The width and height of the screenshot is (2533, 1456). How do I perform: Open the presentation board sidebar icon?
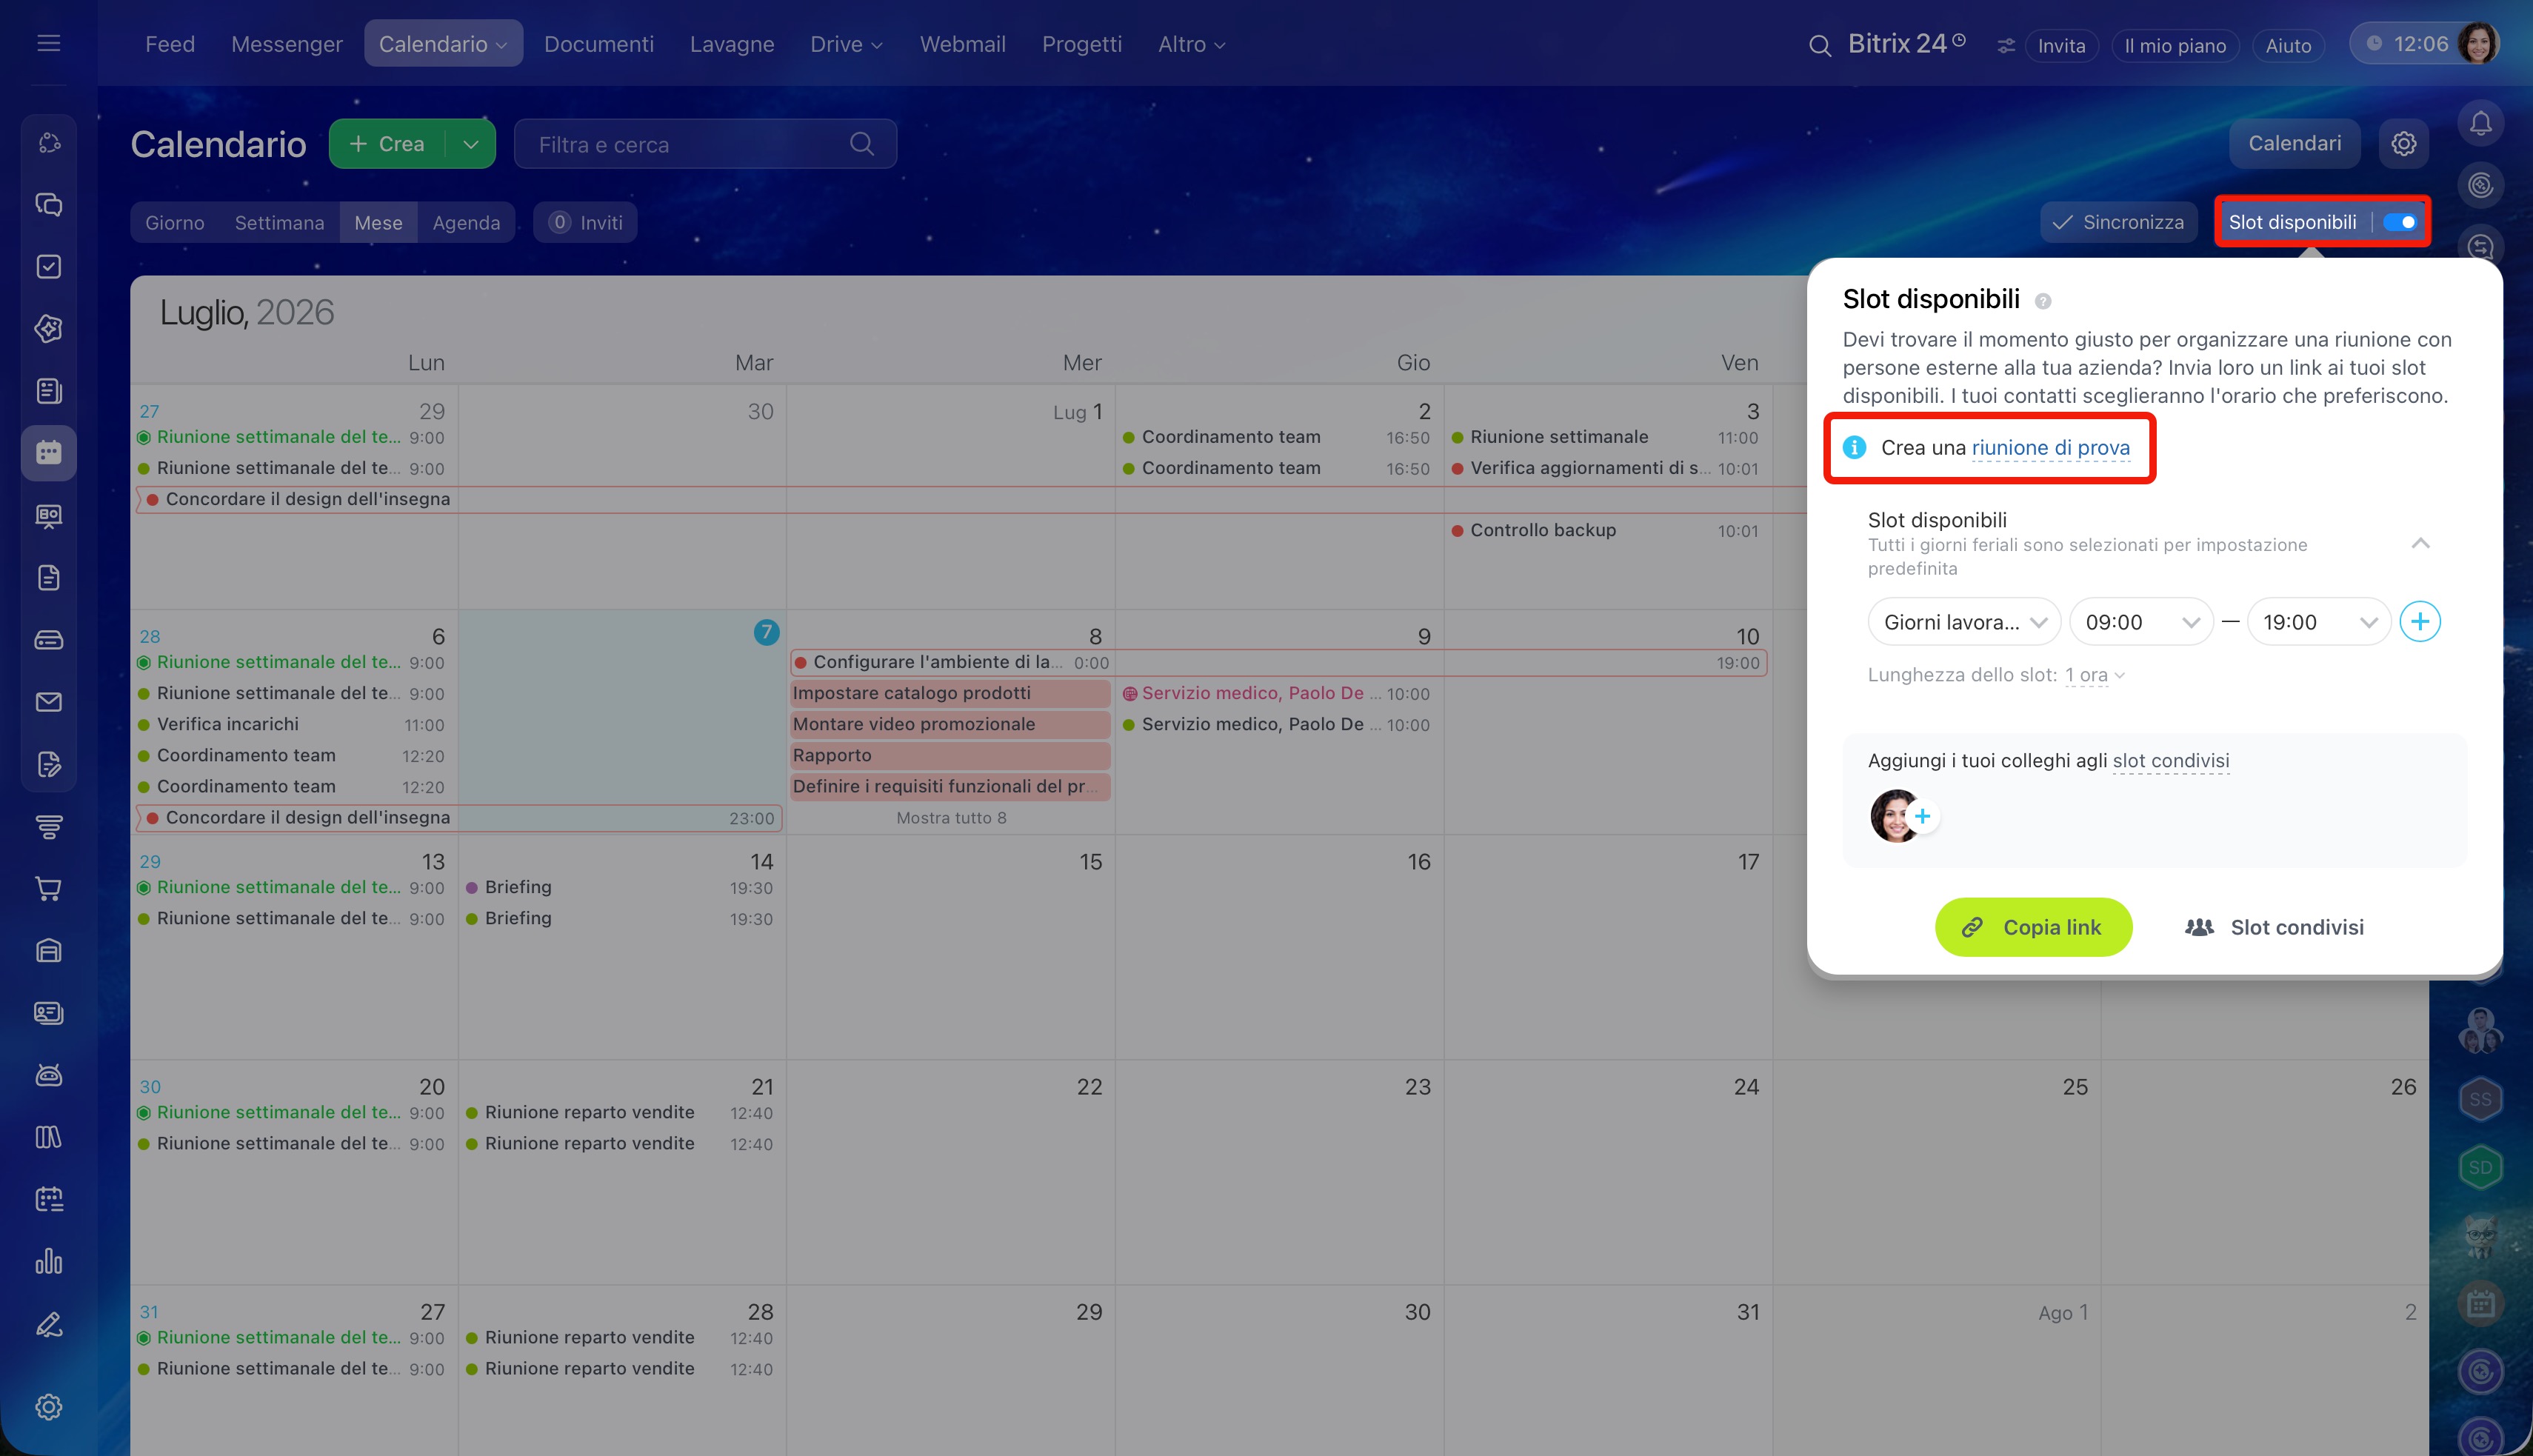pos(48,516)
